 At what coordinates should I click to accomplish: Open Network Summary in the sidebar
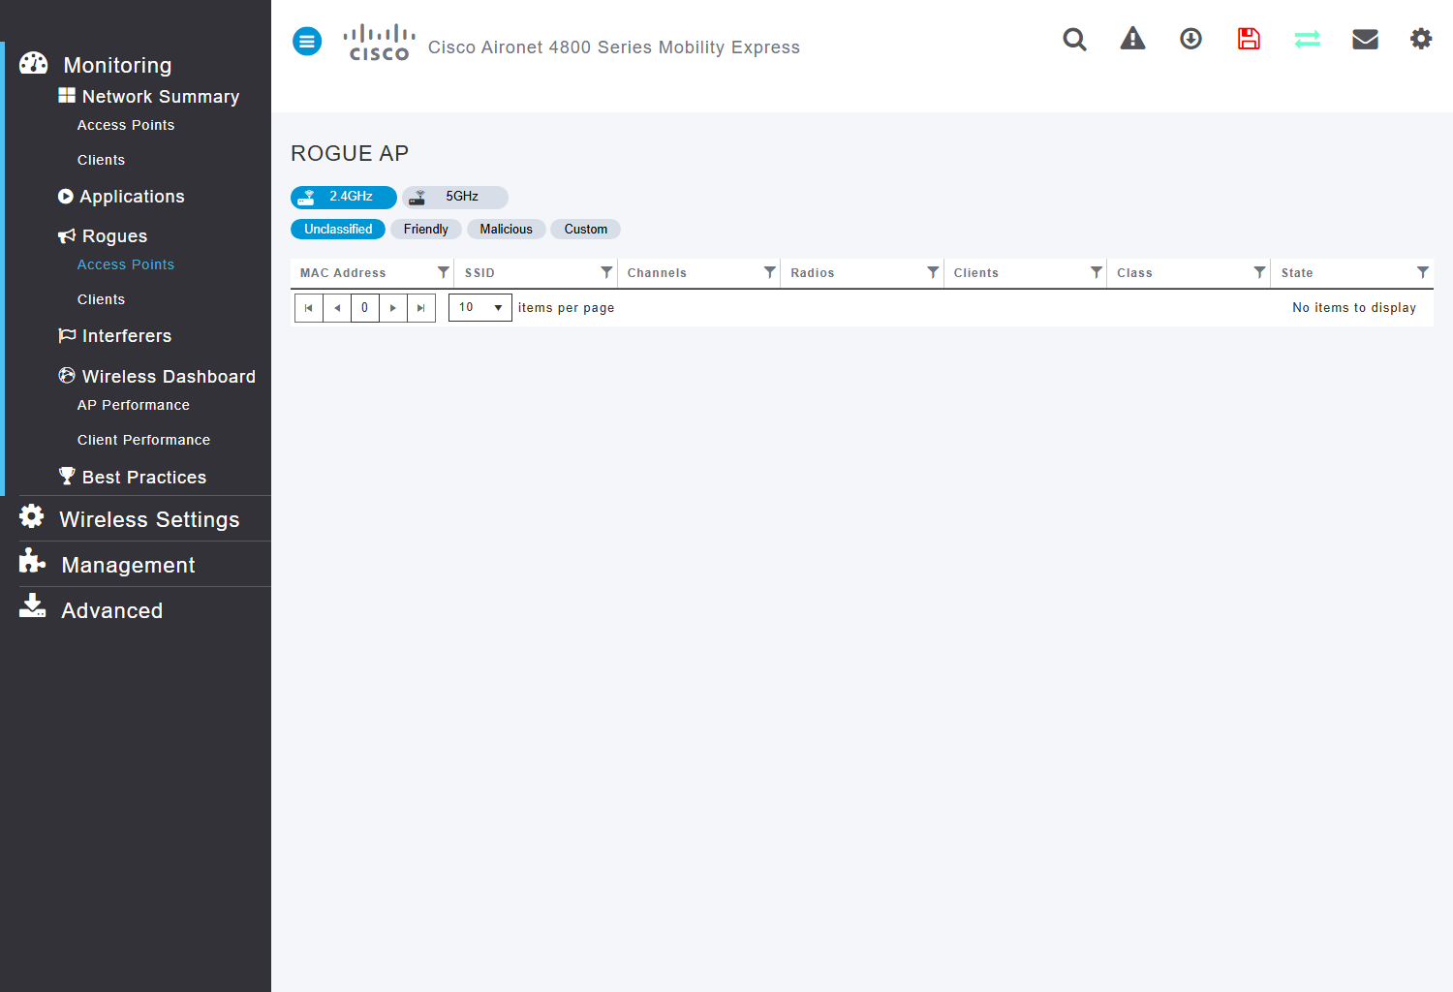coord(161,97)
